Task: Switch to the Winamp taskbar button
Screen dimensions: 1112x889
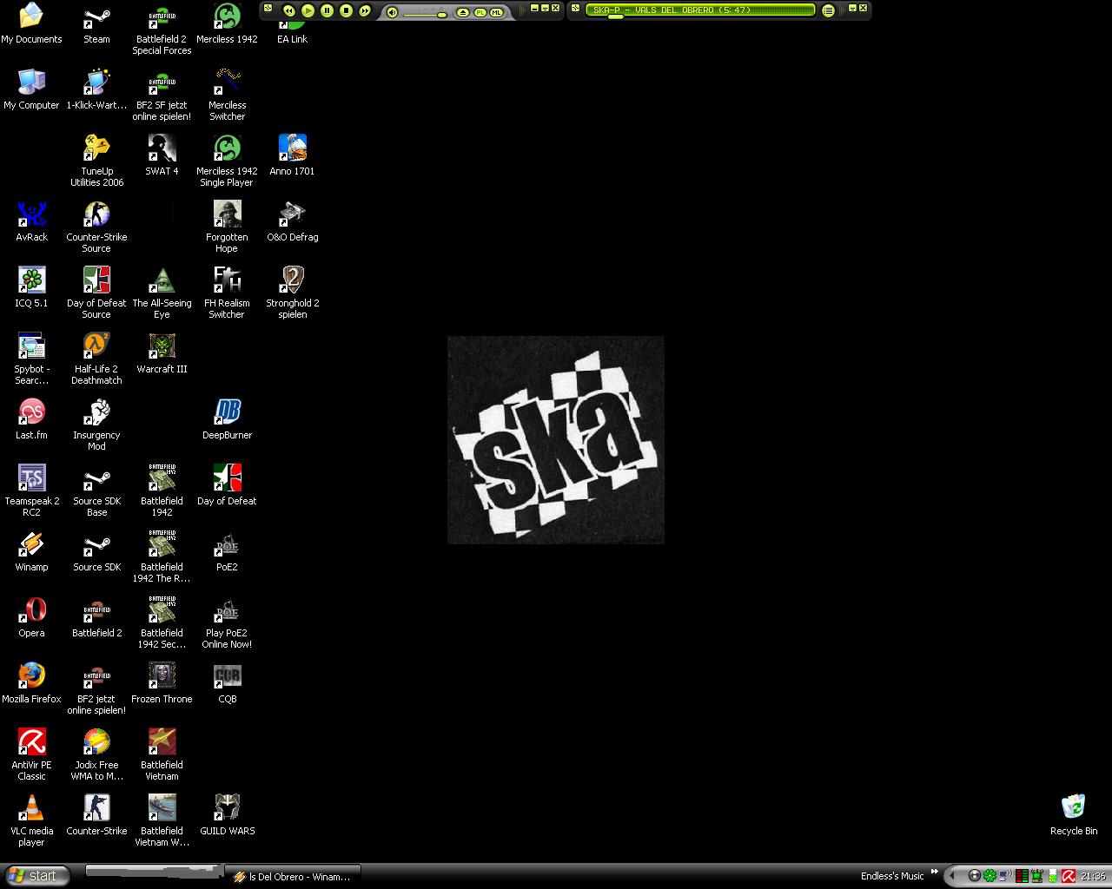Action: pyautogui.click(x=293, y=877)
